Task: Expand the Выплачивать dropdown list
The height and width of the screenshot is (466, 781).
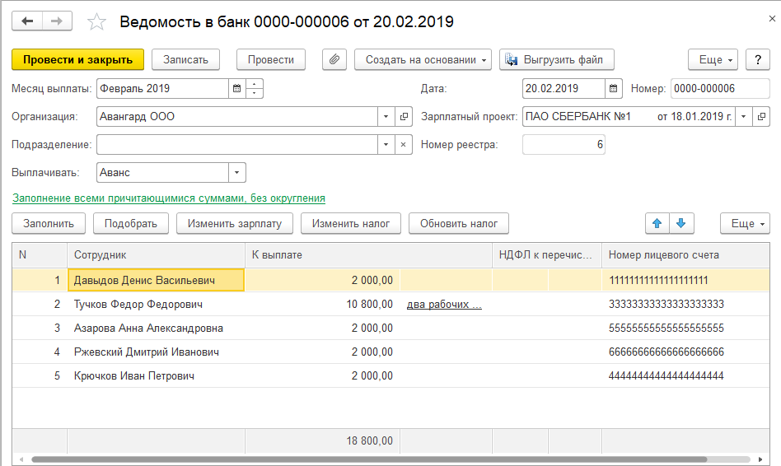Action: coord(237,173)
